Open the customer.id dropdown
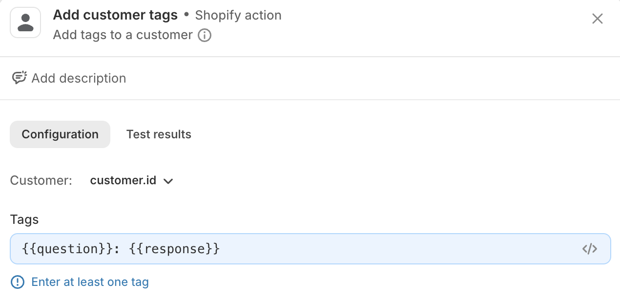The width and height of the screenshot is (620, 304). tap(132, 180)
